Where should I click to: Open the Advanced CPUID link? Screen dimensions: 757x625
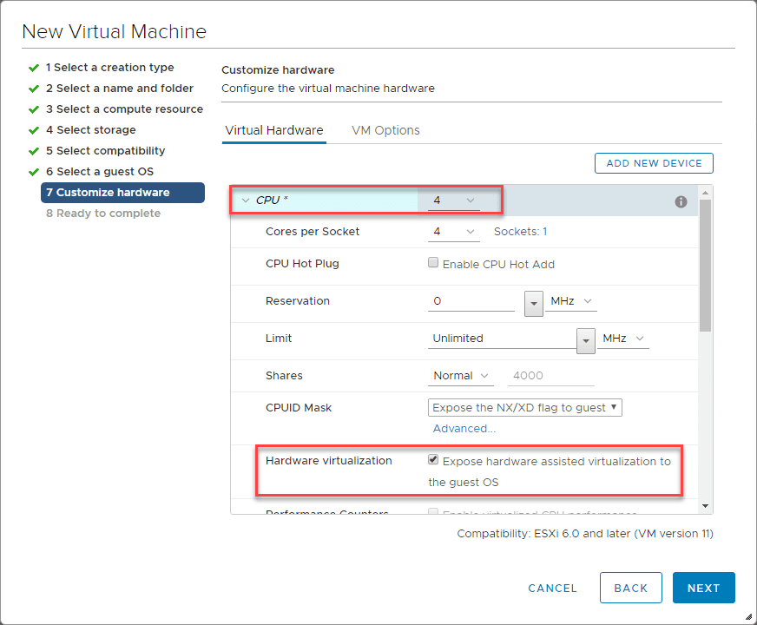(x=464, y=428)
